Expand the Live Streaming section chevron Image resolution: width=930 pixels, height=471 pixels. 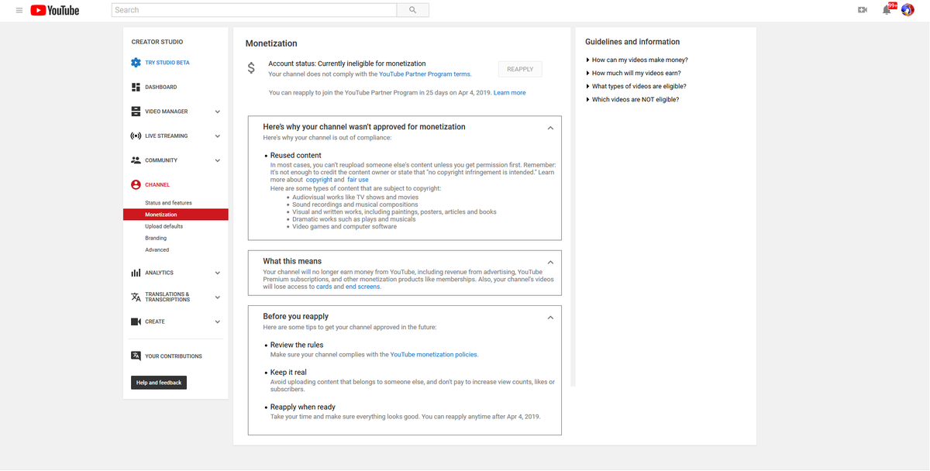[218, 136]
